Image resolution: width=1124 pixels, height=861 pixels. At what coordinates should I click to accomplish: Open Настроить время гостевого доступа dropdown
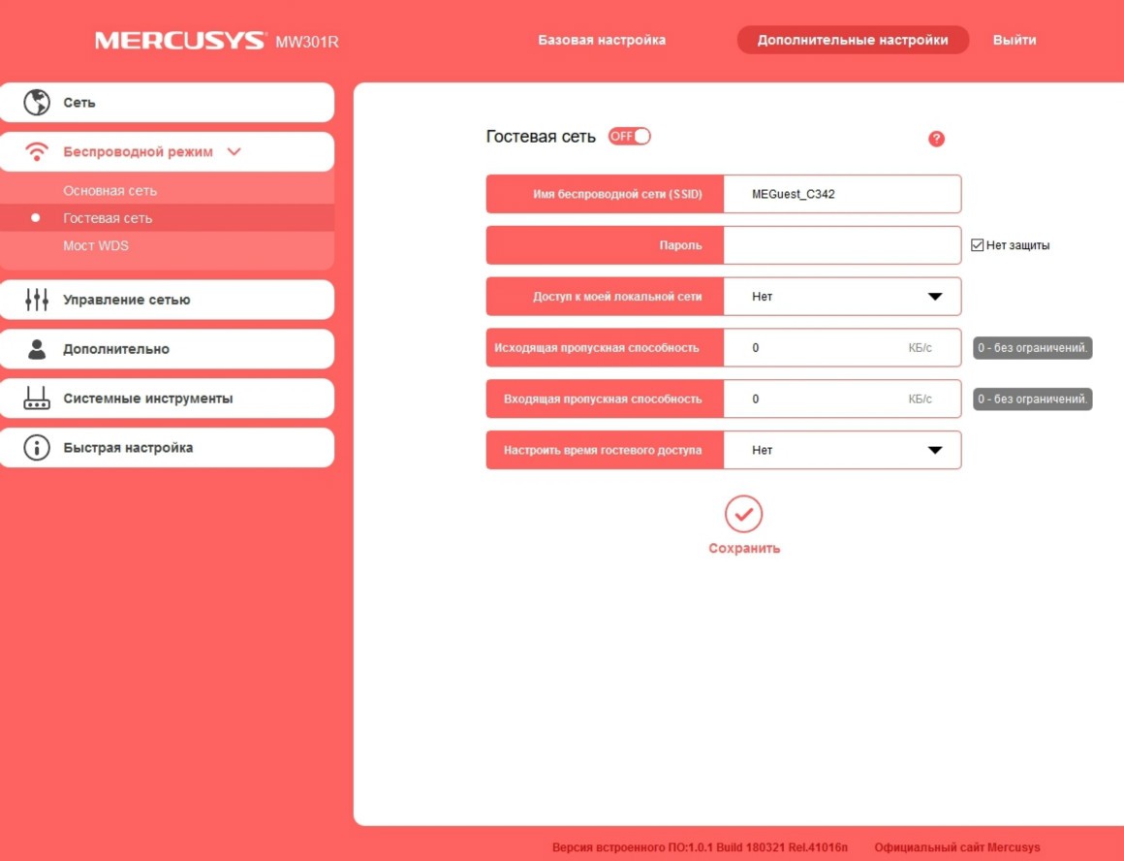point(841,450)
